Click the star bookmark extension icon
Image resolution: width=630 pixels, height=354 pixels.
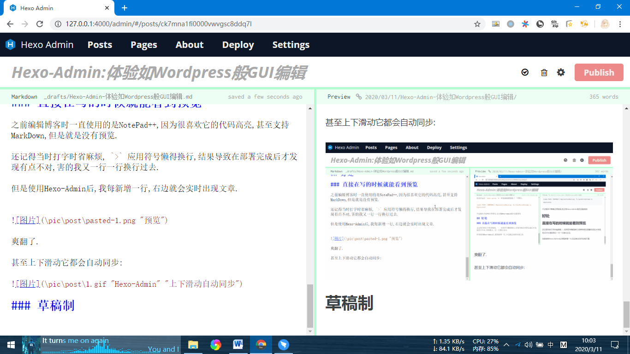570,24
